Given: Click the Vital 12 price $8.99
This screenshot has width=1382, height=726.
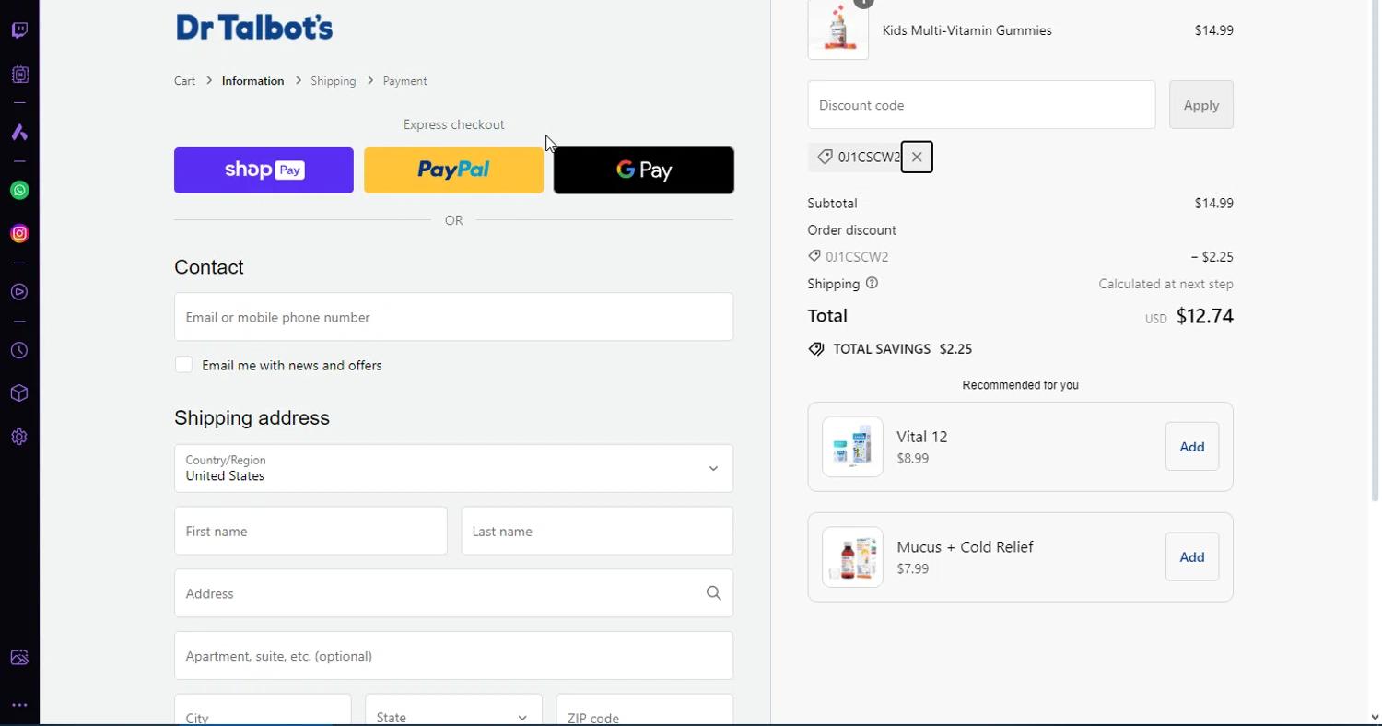Looking at the screenshot, I should tap(912, 459).
